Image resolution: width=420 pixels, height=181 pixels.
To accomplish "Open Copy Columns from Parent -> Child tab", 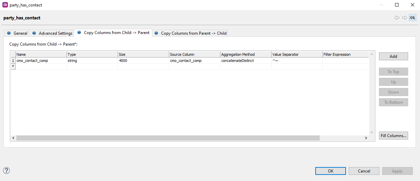I will pos(190,33).
